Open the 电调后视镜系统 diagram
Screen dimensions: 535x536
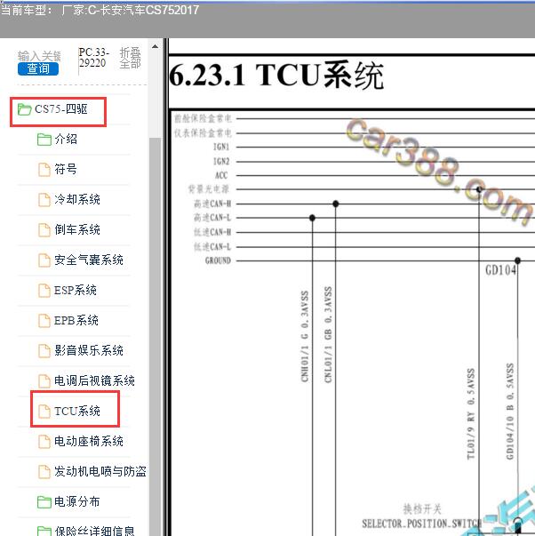click(95, 380)
